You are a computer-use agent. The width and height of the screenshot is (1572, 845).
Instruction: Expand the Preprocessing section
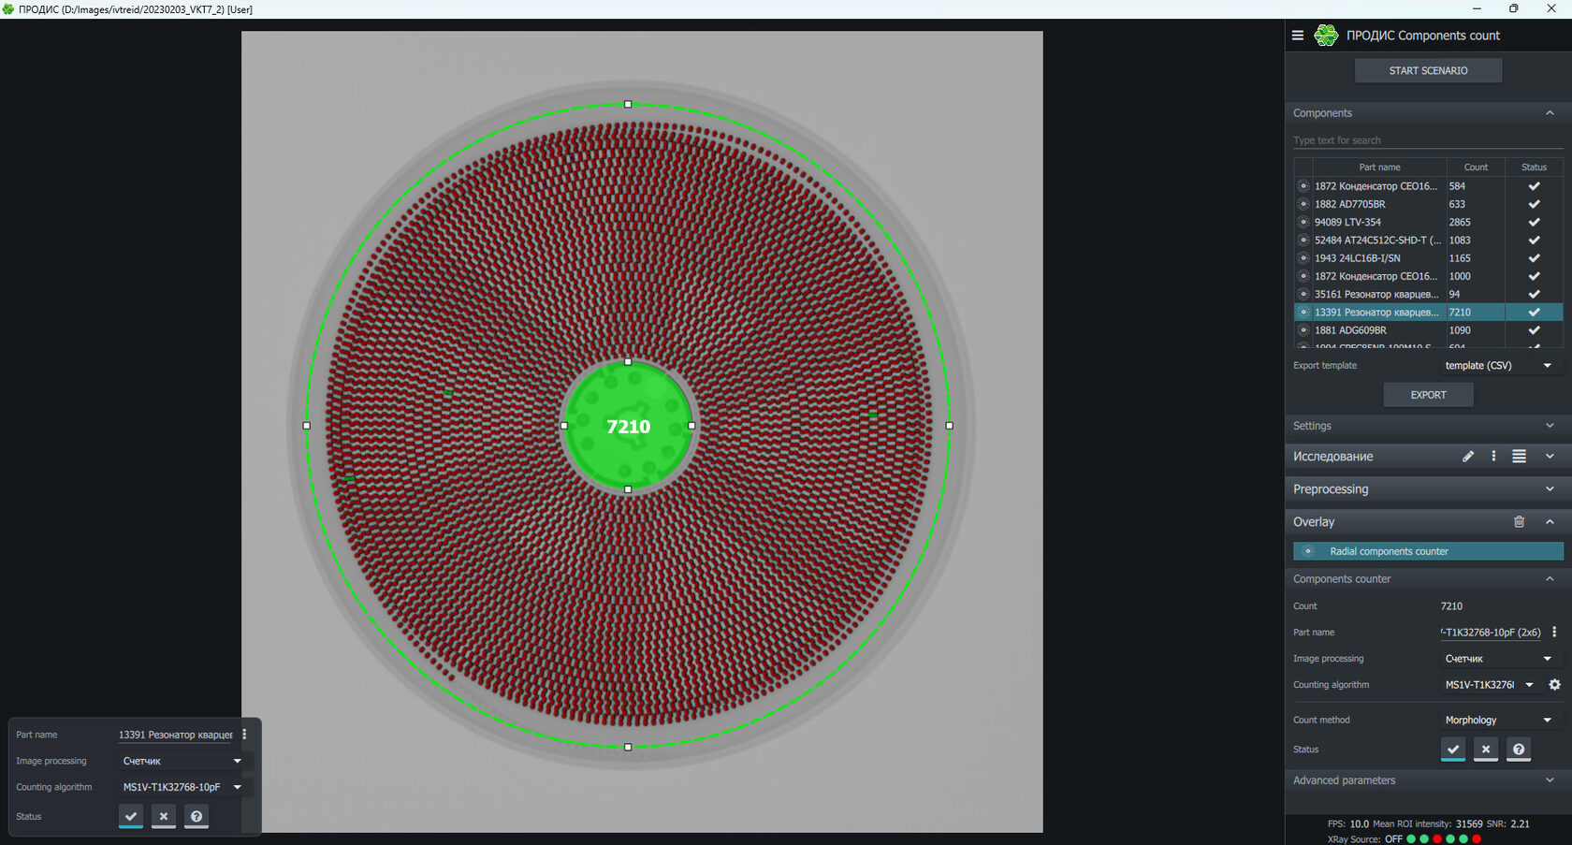tap(1551, 488)
